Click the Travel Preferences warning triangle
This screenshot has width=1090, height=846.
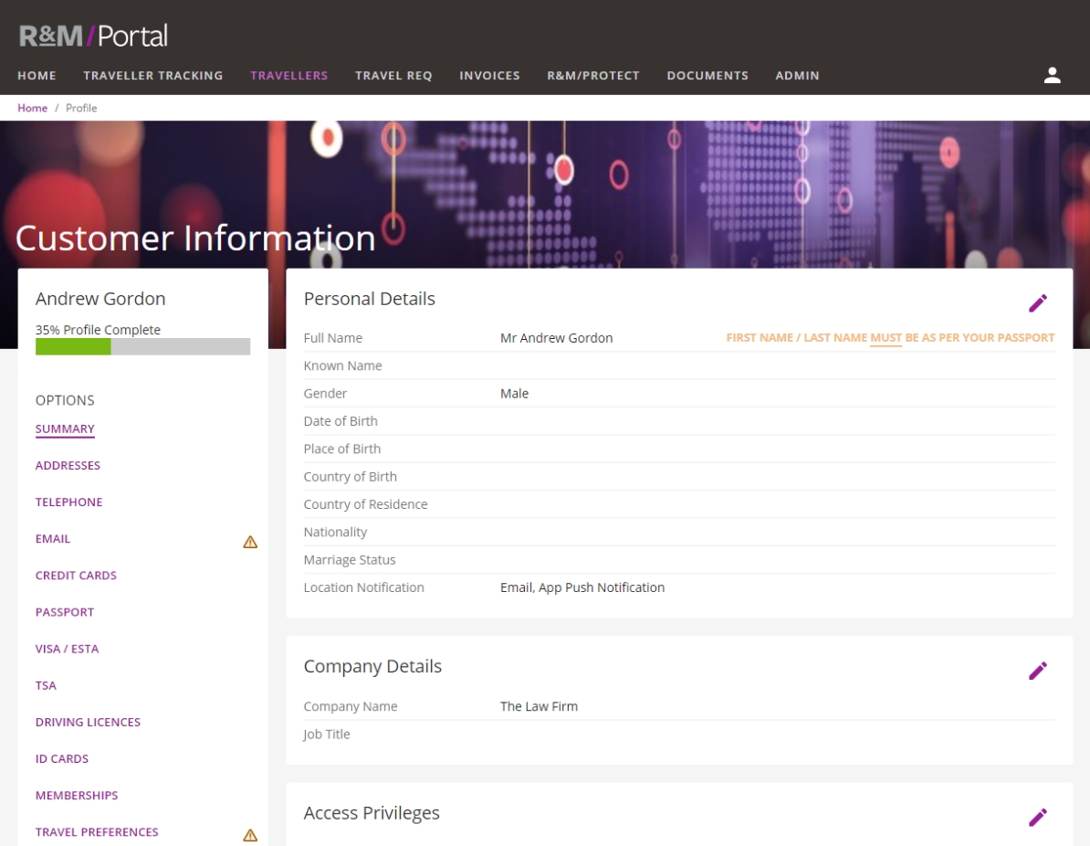pos(250,835)
